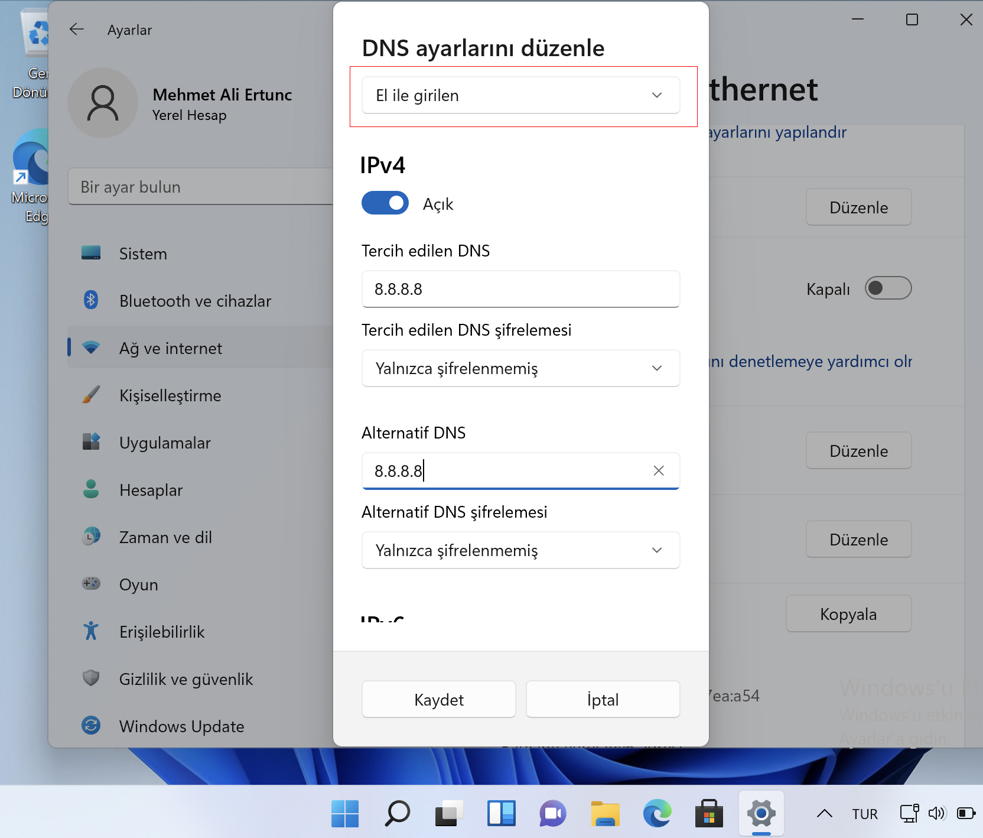The width and height of the screenshot is (983, 838).
Task: Click the İptal button
Action: point(602,699)
